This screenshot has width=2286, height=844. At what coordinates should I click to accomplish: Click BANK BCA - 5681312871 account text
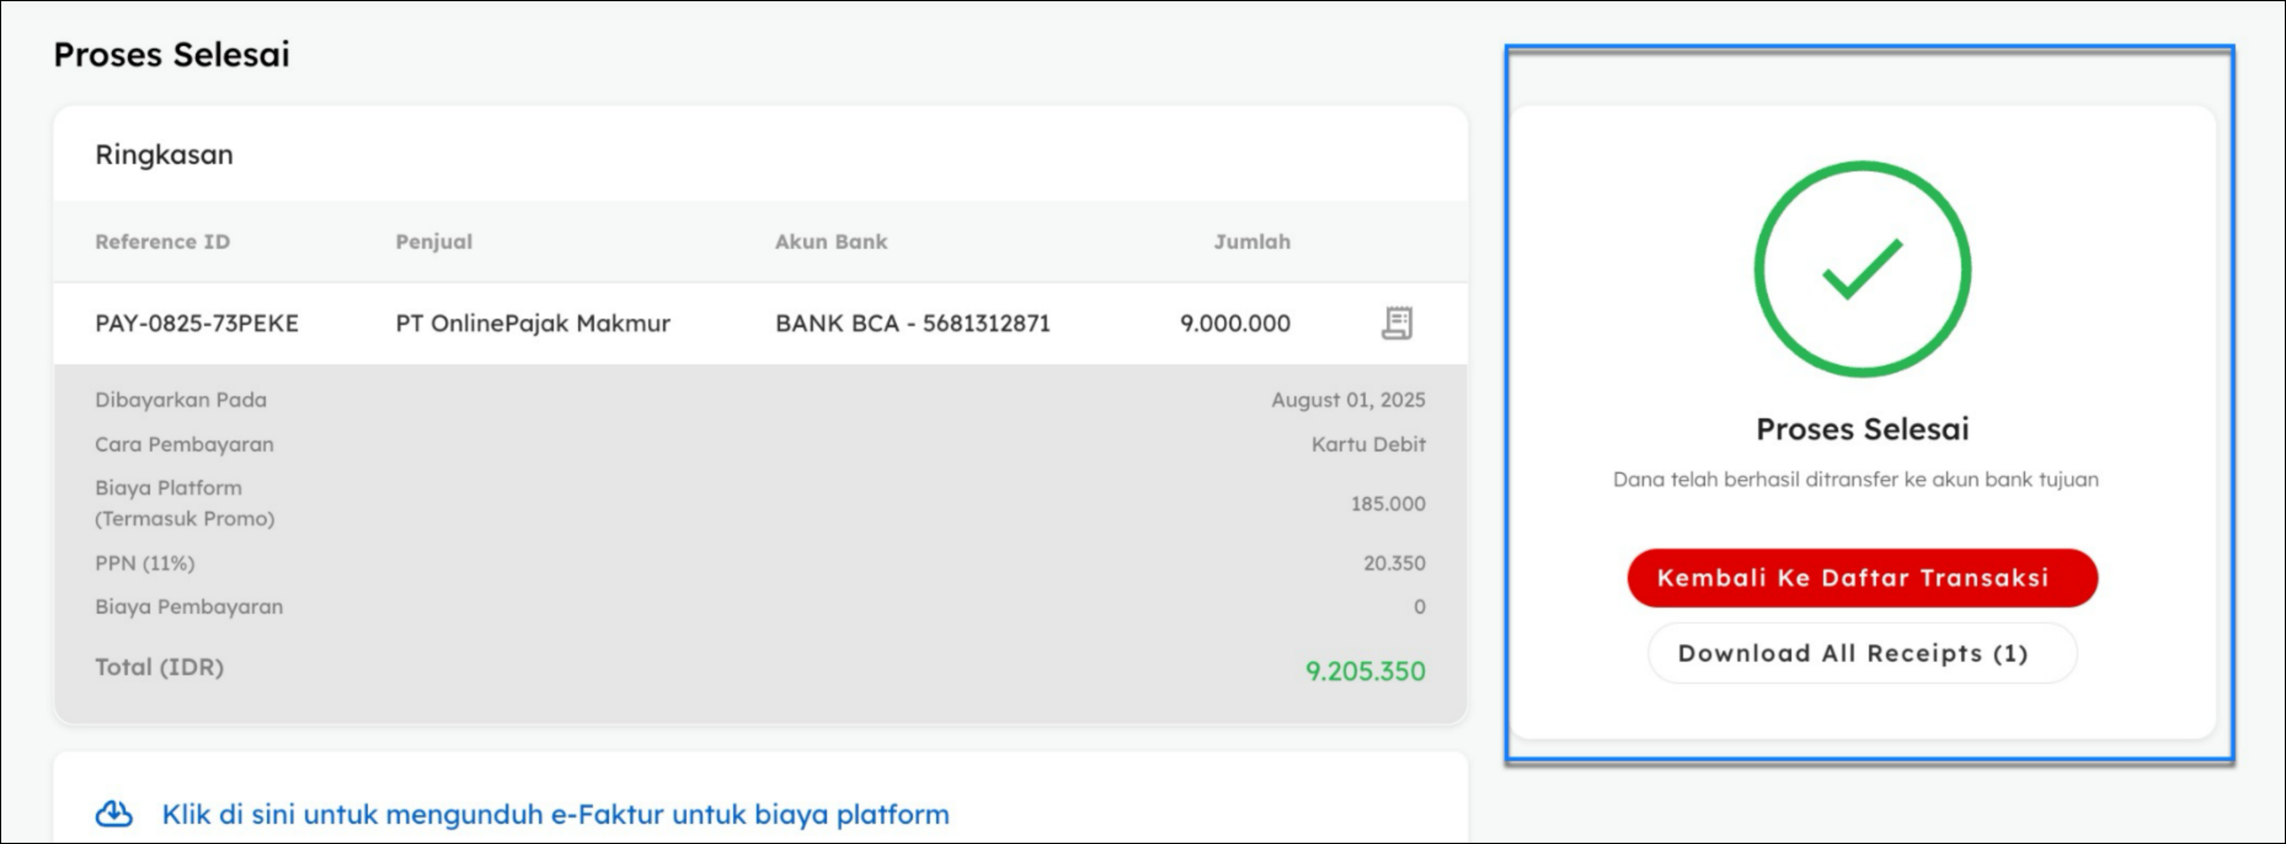click(912, 324)
